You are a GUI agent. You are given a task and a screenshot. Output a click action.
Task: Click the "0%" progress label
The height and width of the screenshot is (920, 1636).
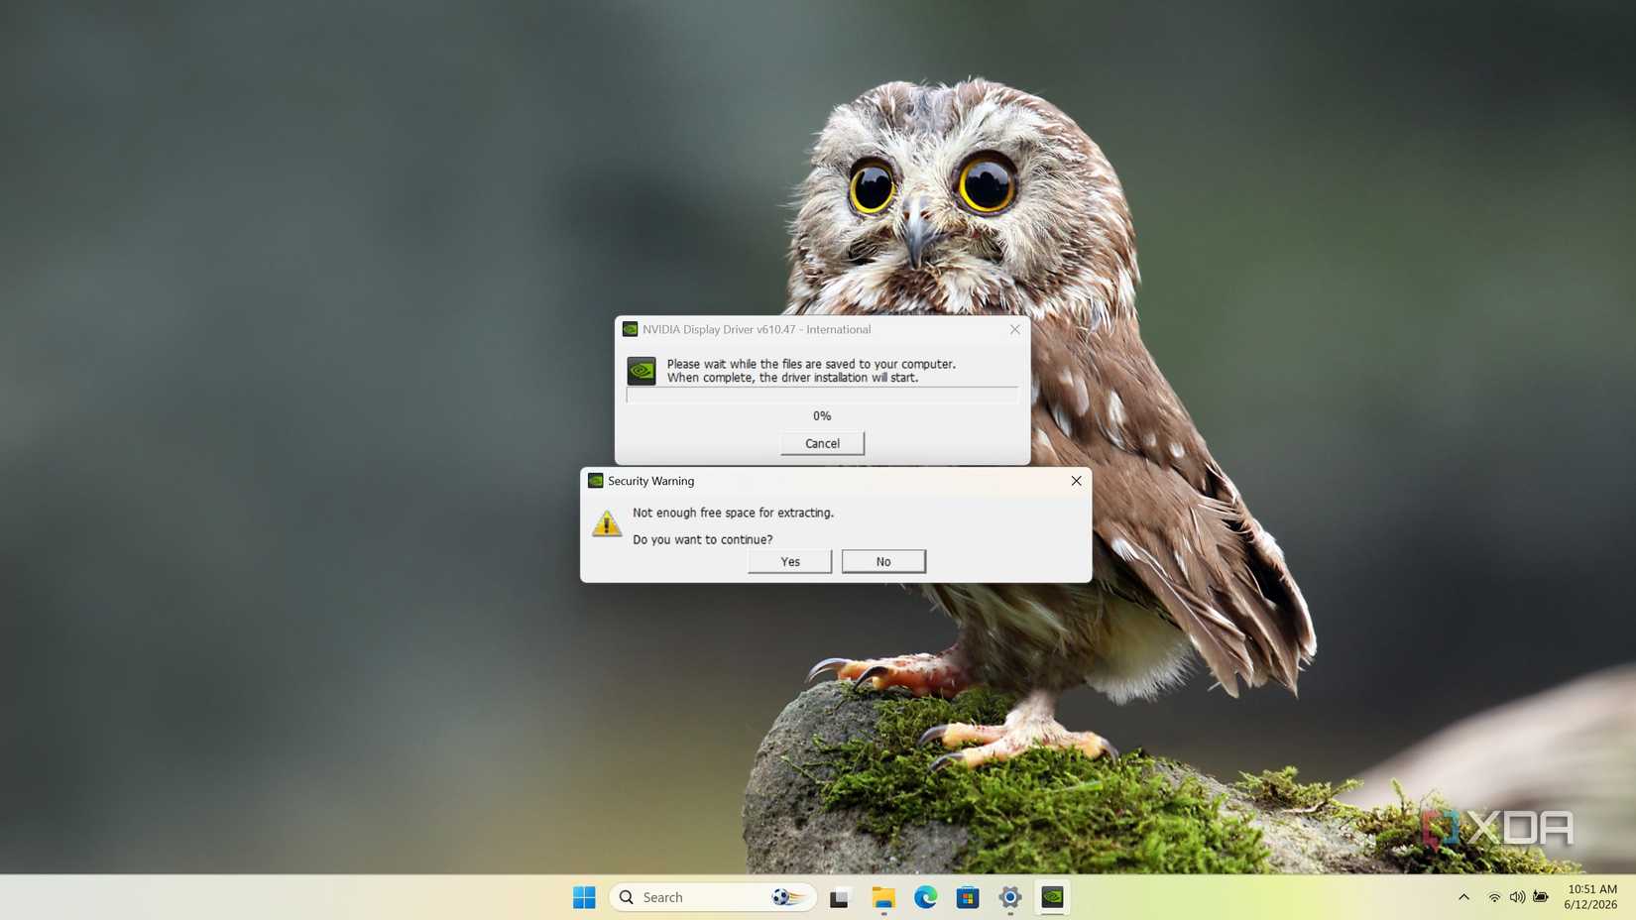coord(822,415)
